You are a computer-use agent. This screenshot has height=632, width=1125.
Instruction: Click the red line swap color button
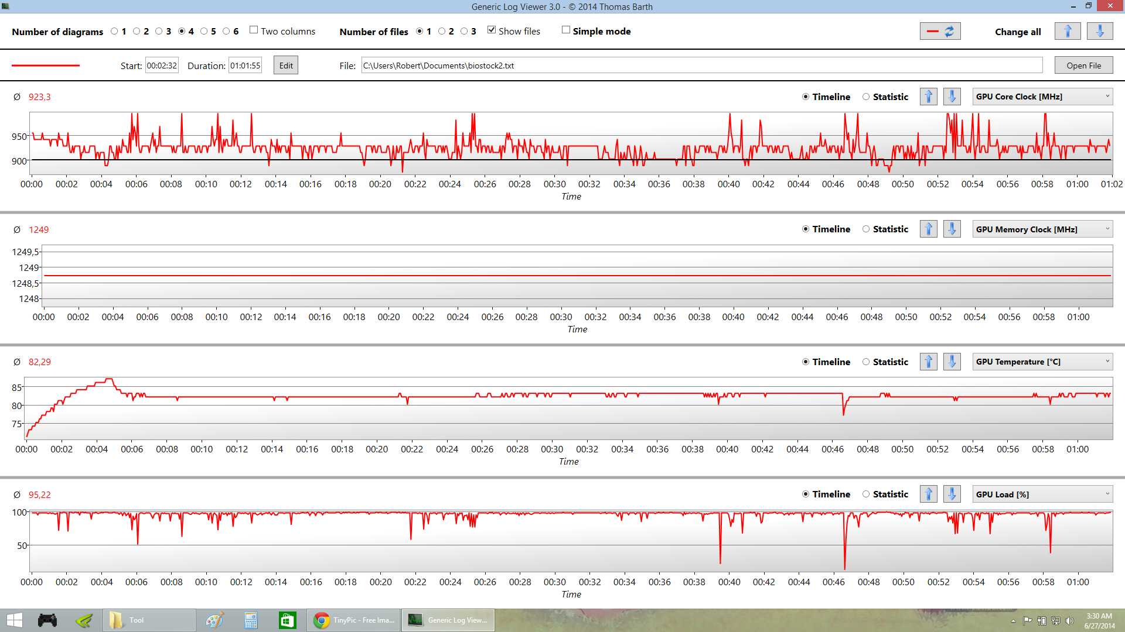coord(940,31)
